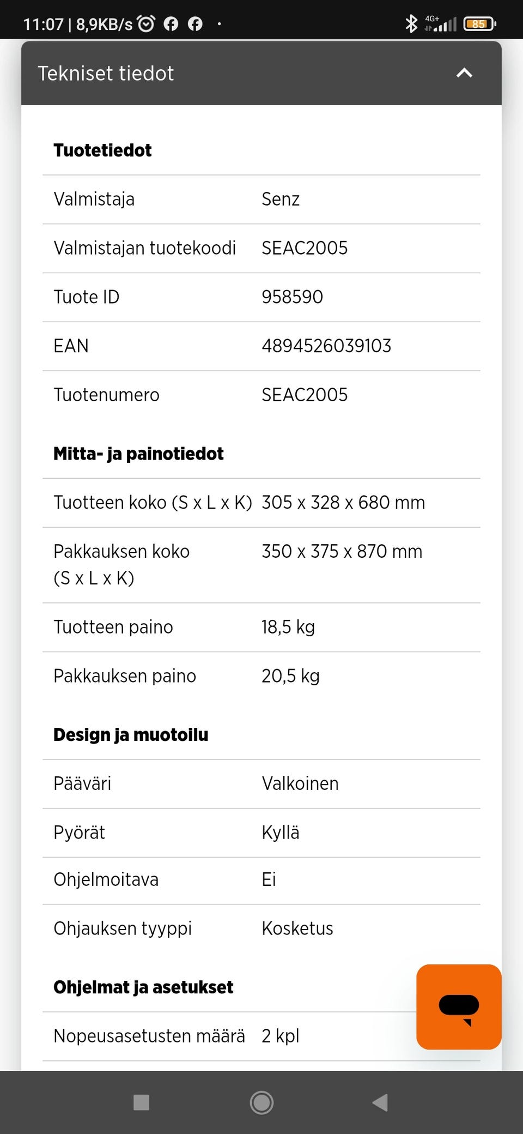Tap the Tekniset tiedot header title
Screen dimensions: 523x1134
click(106, 73)
